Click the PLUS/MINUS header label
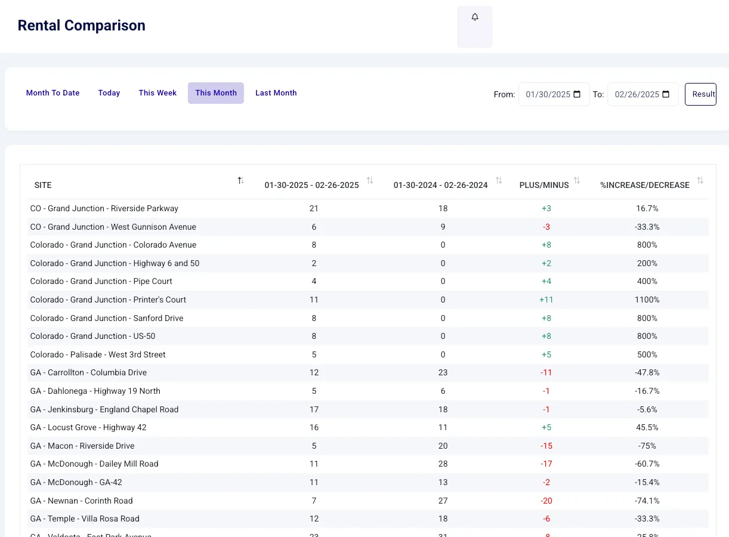The image size is (729, 537). (544, 185)
